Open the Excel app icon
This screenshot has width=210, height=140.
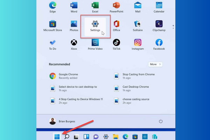[x=95, y=7]
